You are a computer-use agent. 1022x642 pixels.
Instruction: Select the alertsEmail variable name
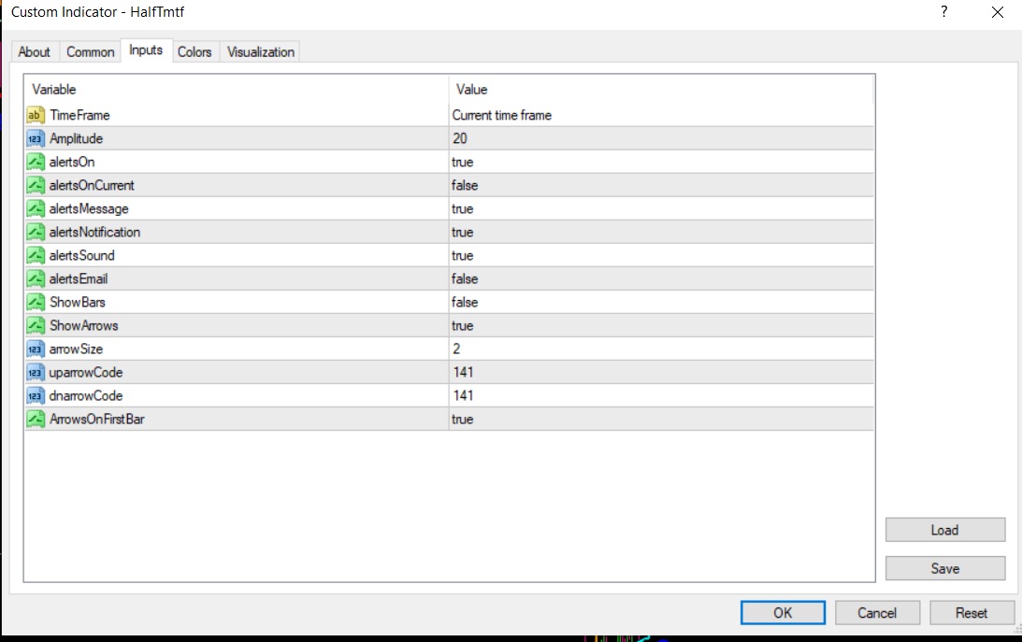tap(79, 279)
